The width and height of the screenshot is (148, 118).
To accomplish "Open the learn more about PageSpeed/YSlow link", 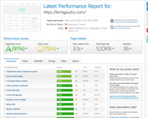I will 124,97.
